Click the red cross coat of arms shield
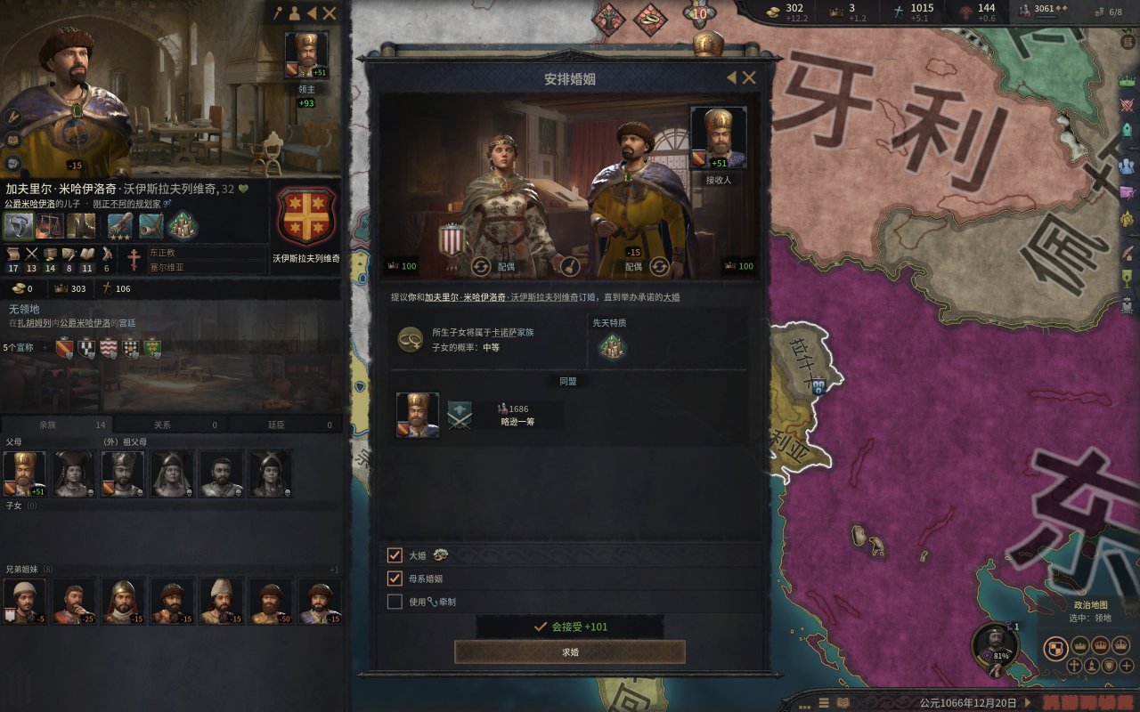The width and height of the screenshot is (1140, 712). (x=306, y=216)
